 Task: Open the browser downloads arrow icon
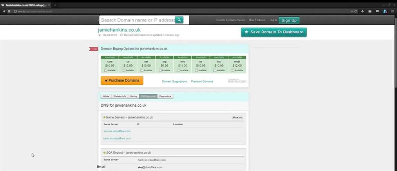point(363,11)
